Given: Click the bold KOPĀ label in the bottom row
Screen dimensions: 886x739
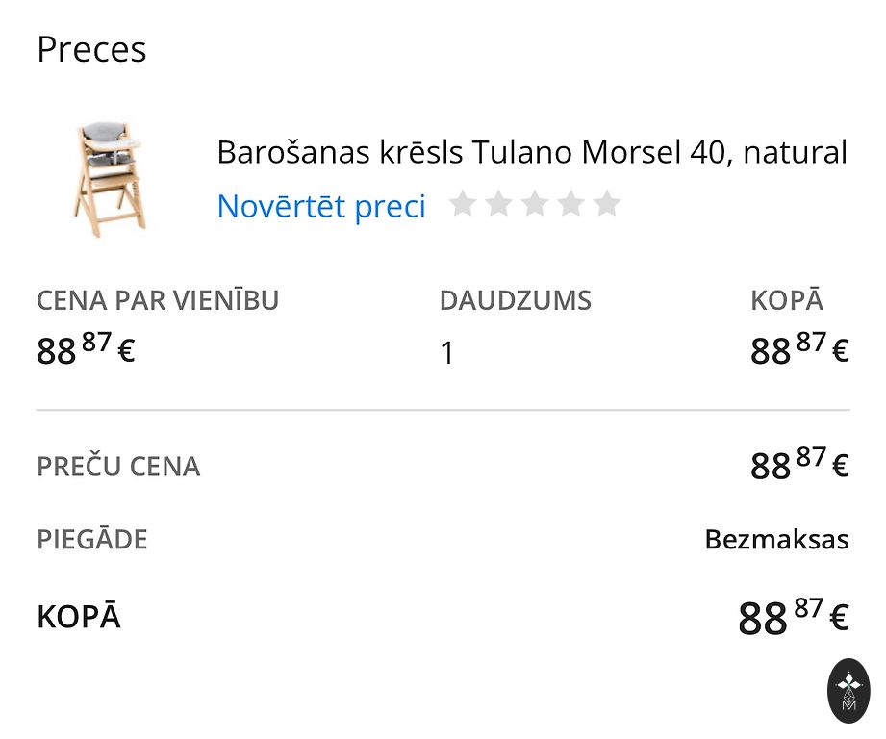Looking at the screenshot, I should 79,617.
